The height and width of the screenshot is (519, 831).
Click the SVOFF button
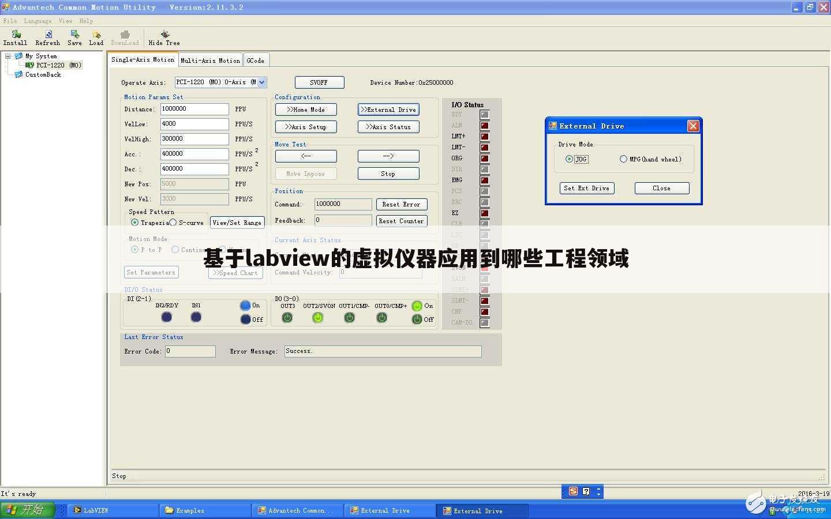tap(319, 82)
